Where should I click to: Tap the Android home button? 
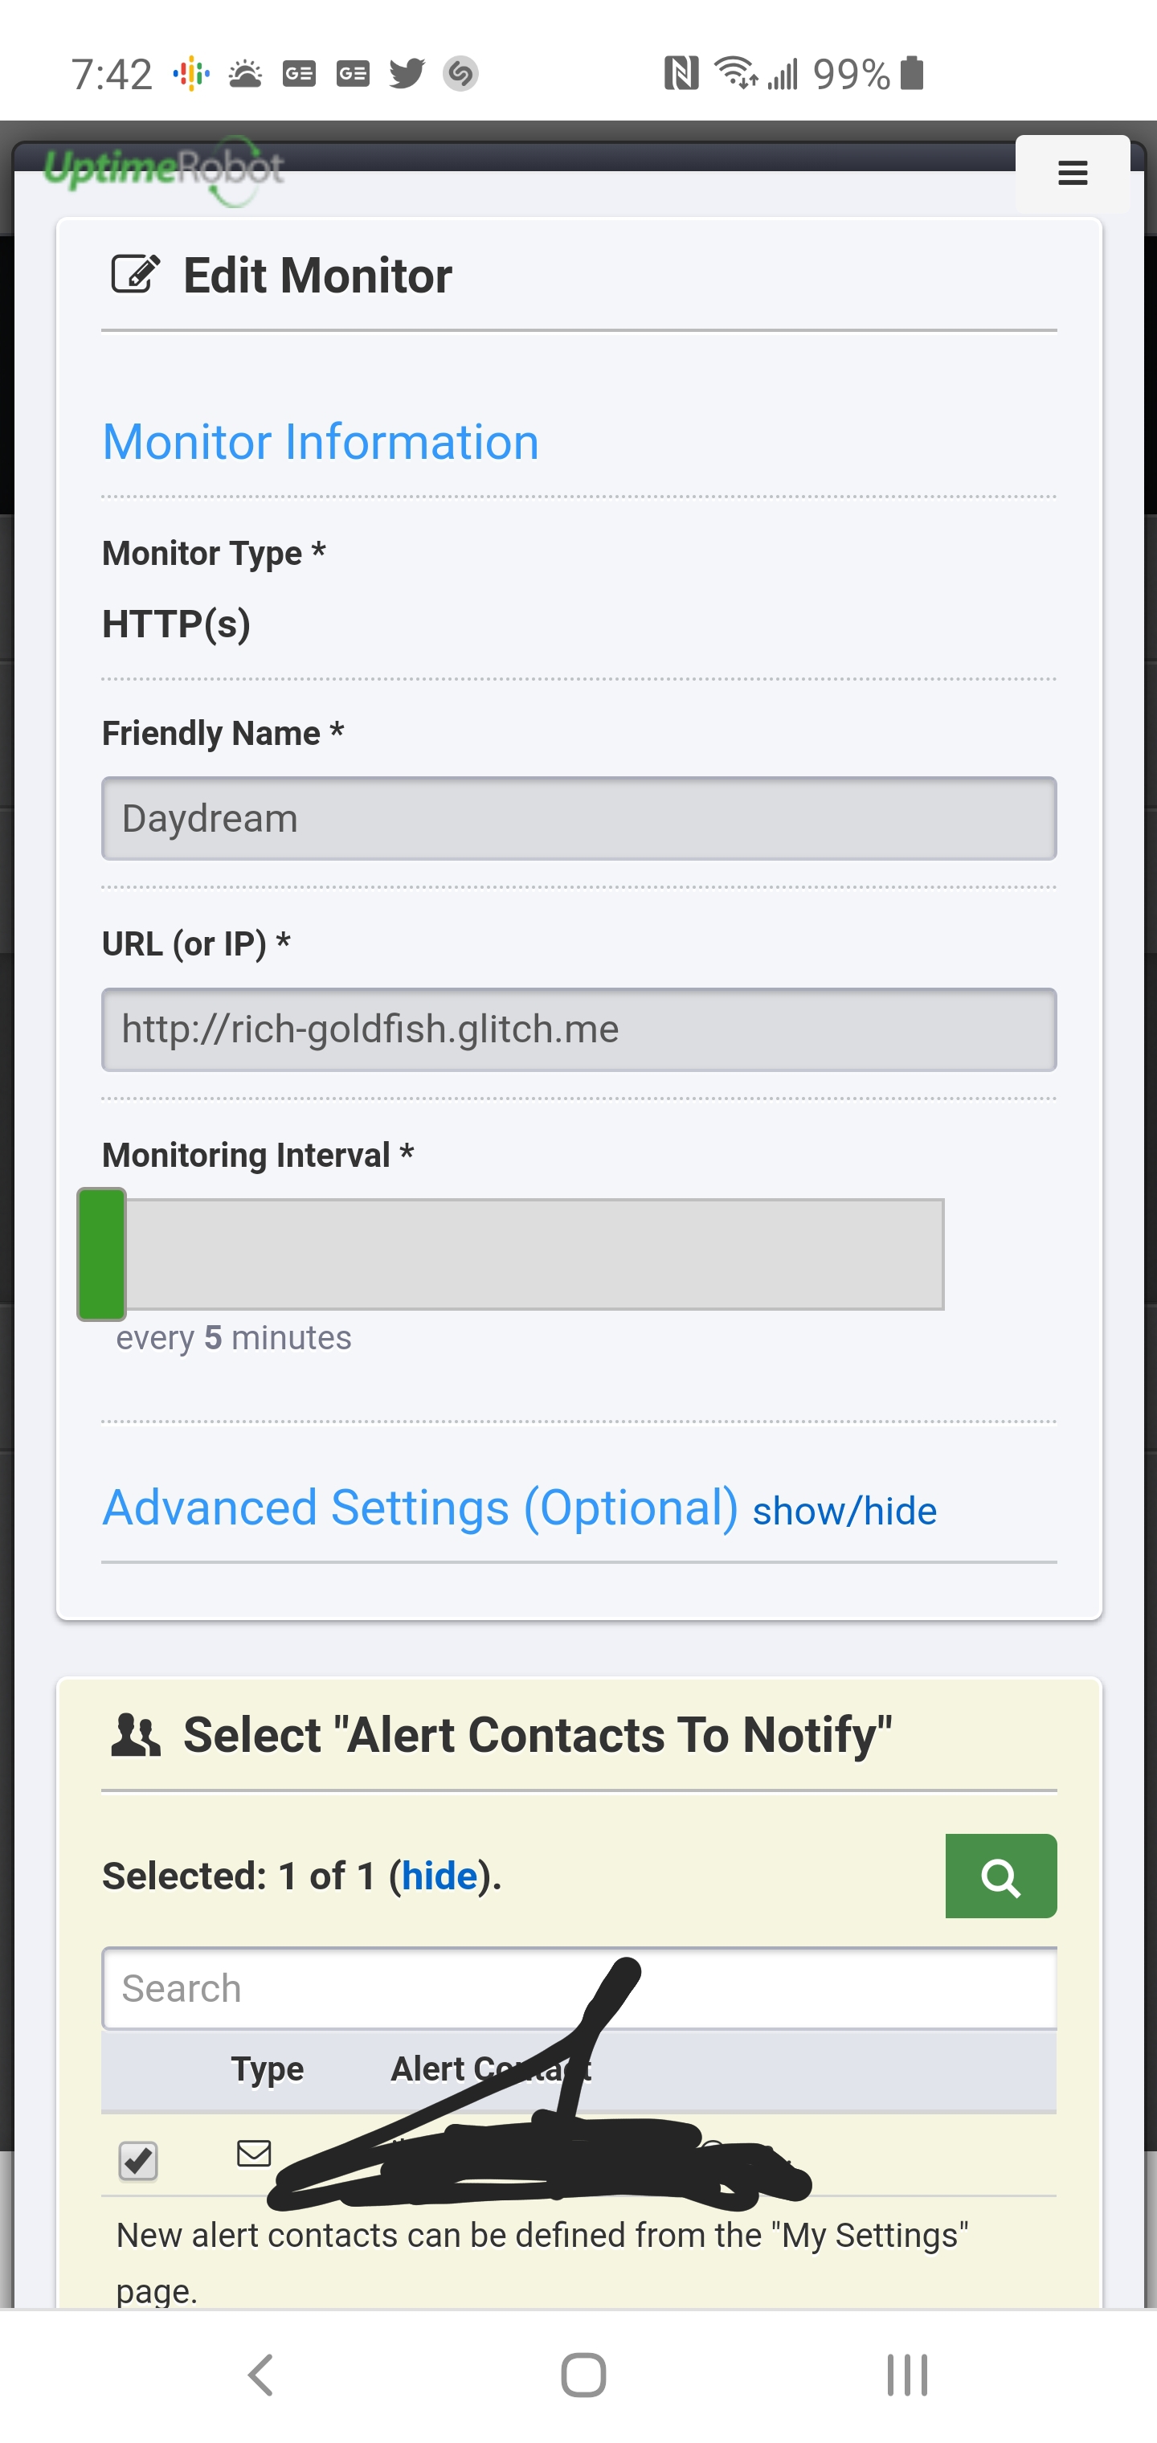583,2375
